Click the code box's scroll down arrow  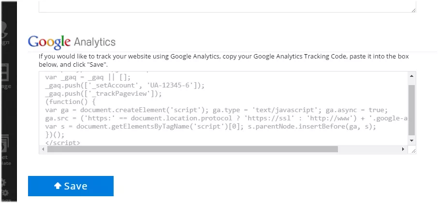(x=412, y=140)
